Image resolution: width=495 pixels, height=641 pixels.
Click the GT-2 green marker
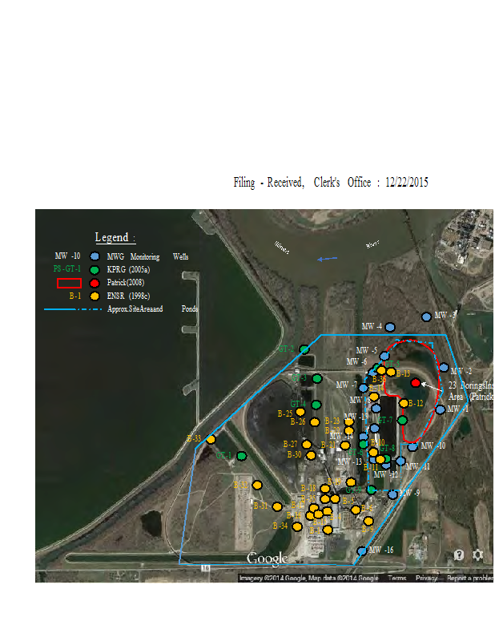[x=304, y=349]
